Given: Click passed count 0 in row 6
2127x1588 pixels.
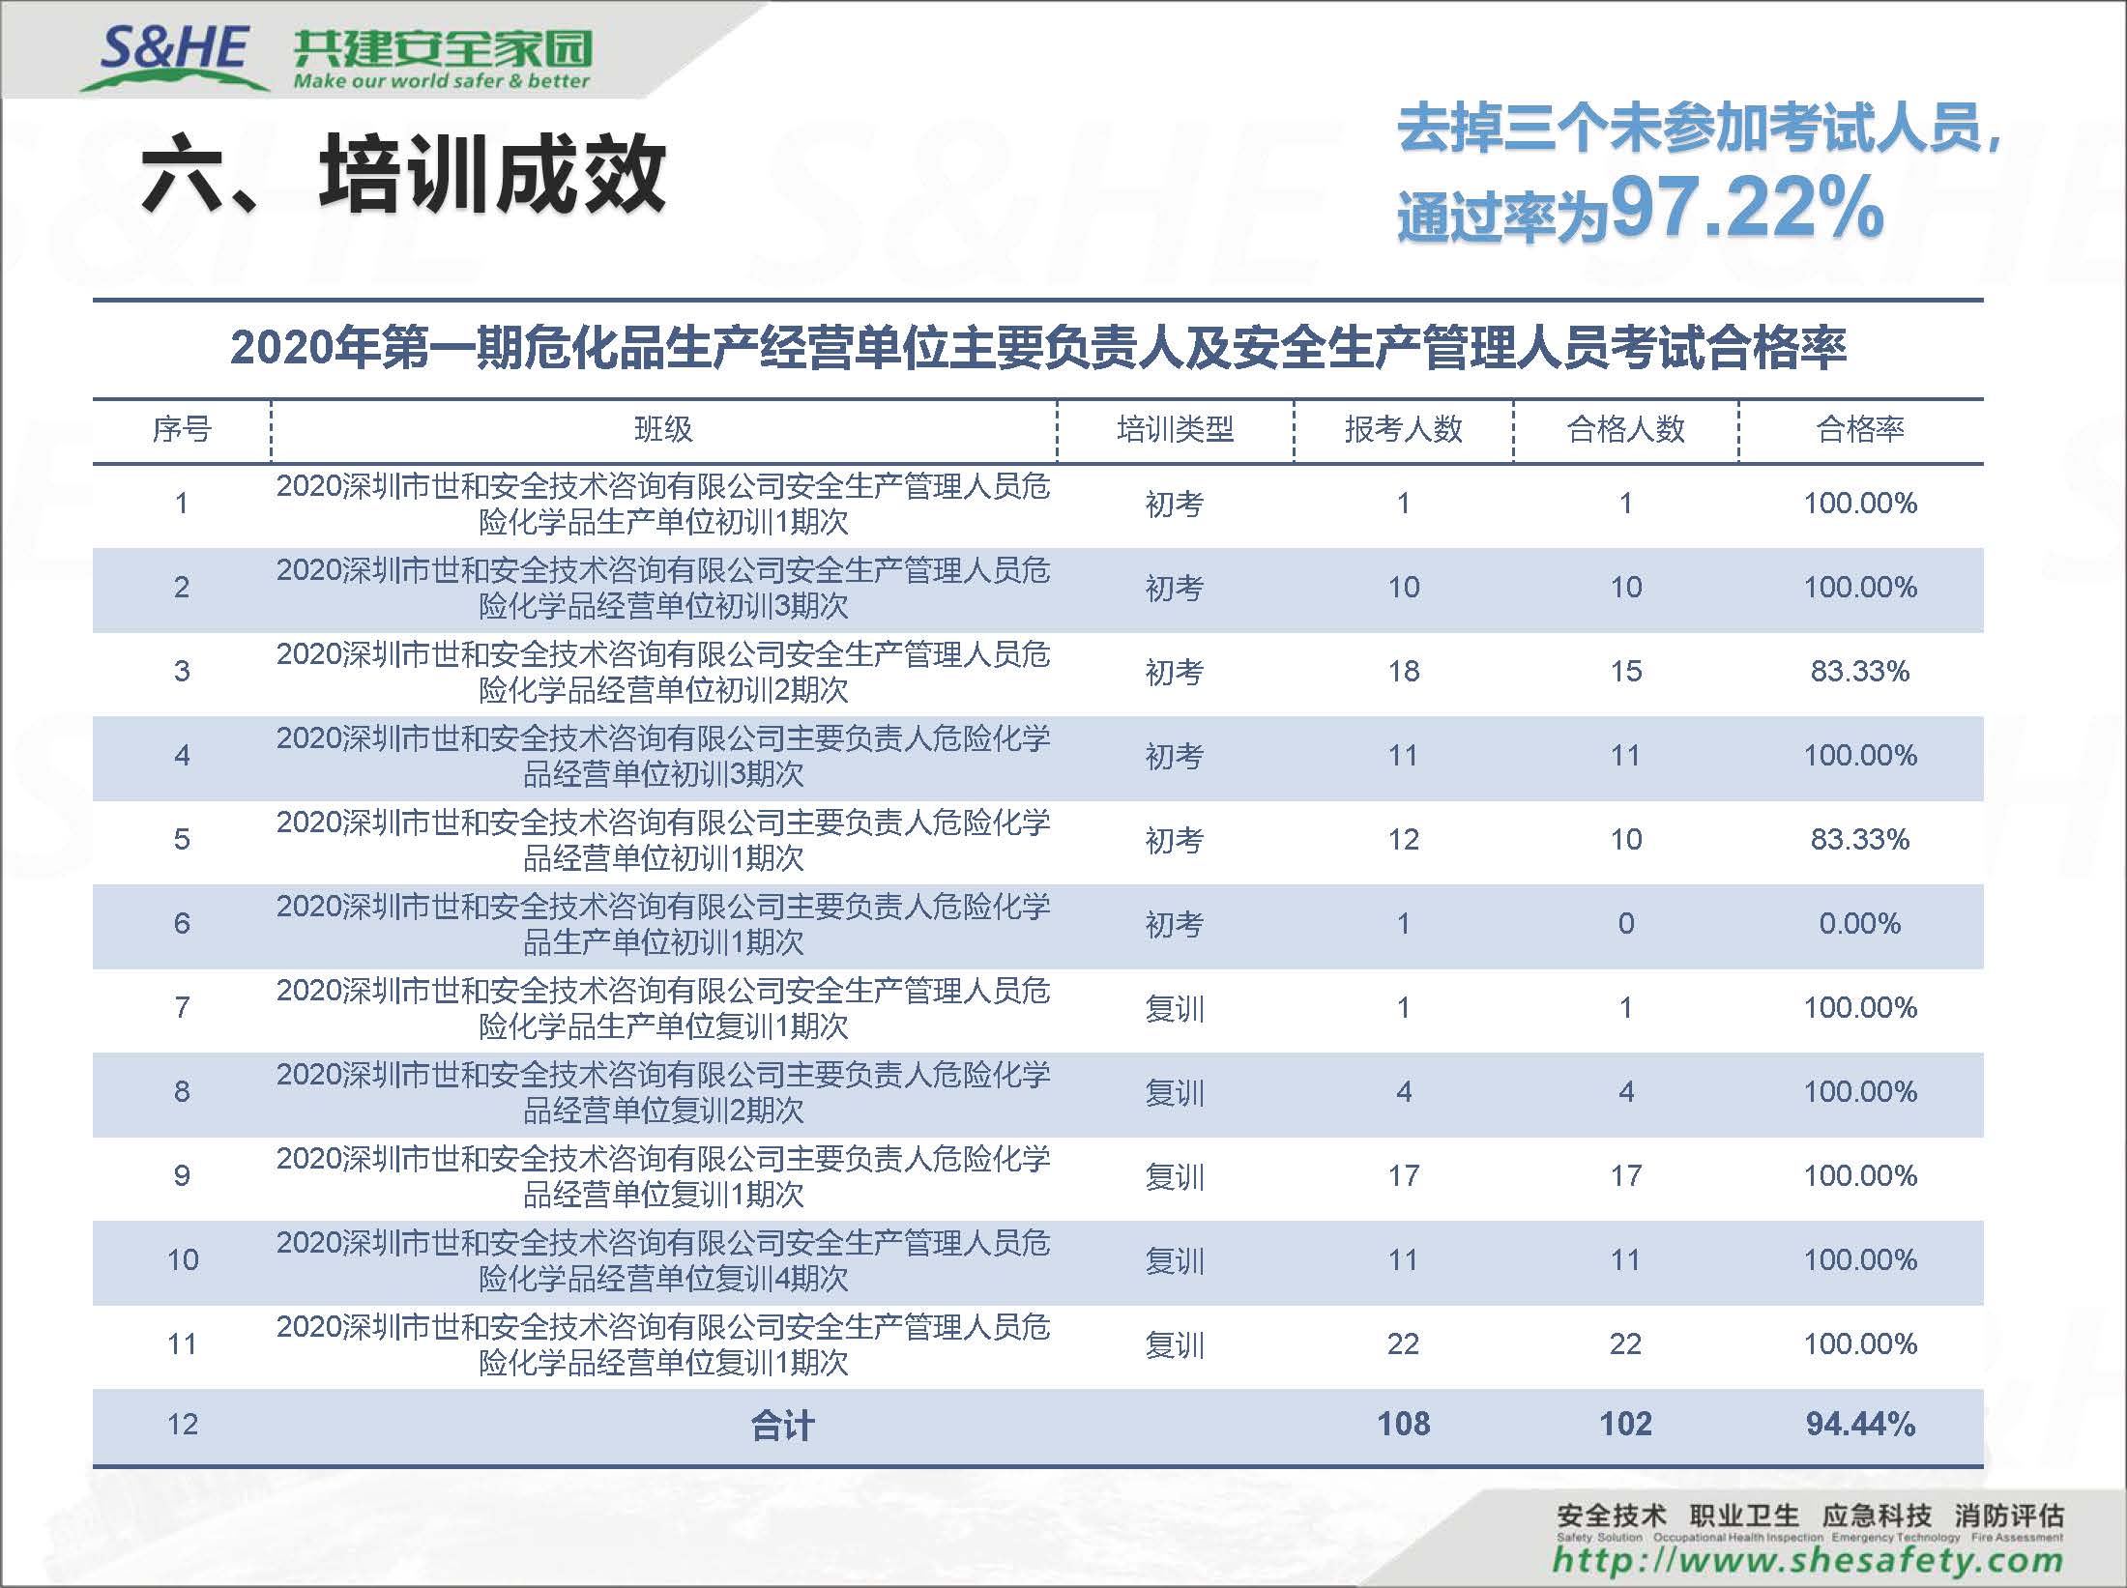Looking at the screenshot, I should (1626, 924).
